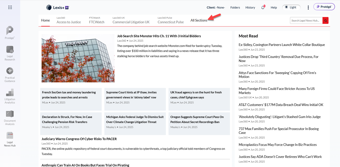Image resolution: width=340 pixels, height=167 pixels.
Task: Open the apps grid launcher icon
Action: coord(10,7)
